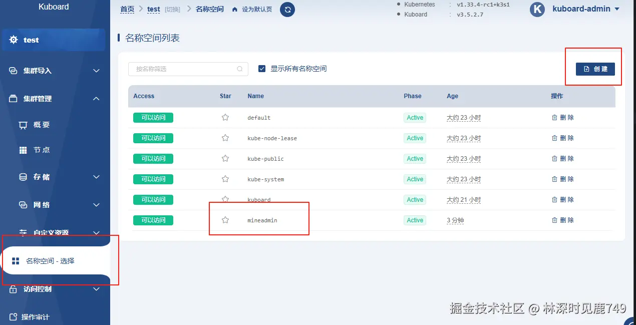Expand the 访问控制 menu chevron

point(97,289)
